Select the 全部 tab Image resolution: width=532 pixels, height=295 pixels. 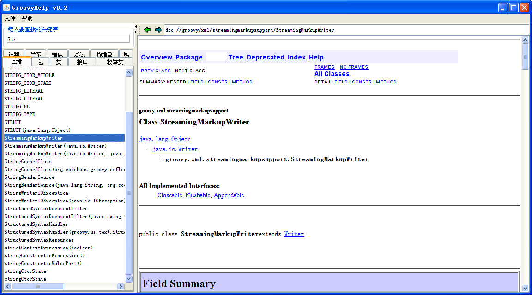tap(17, 61)
